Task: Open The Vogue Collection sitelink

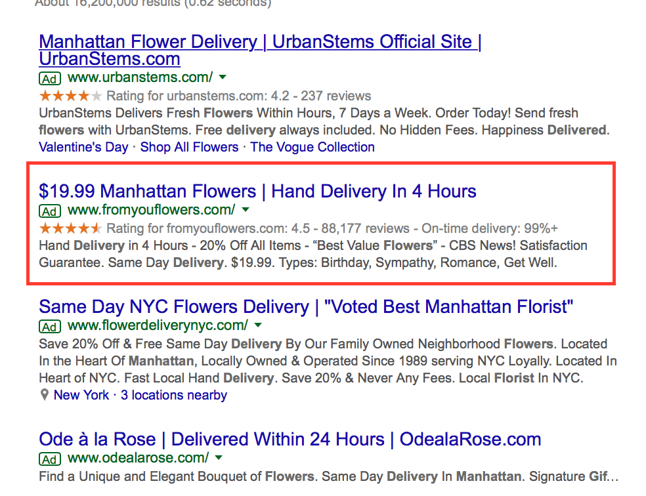Action: pos(312,147)
